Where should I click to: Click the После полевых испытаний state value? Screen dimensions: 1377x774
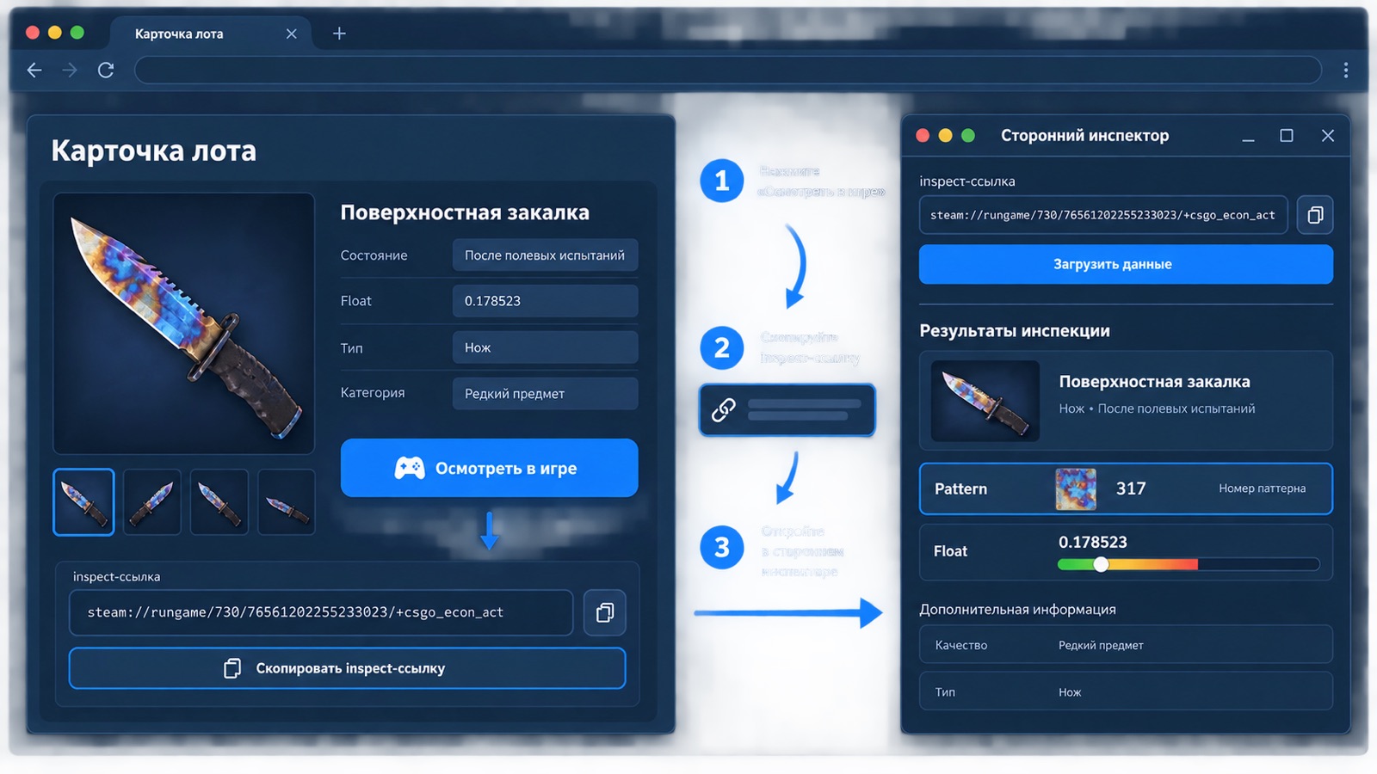coord(545,255)
